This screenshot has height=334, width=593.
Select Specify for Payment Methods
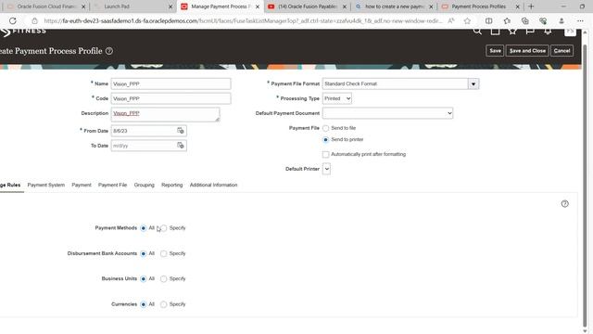164,228
